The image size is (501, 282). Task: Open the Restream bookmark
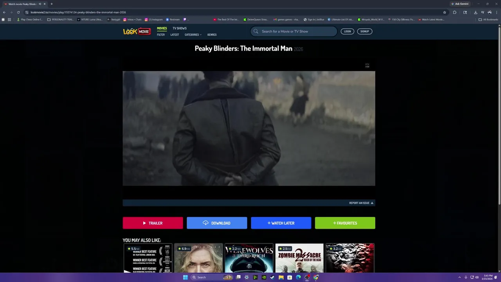(x=173, y=20)
